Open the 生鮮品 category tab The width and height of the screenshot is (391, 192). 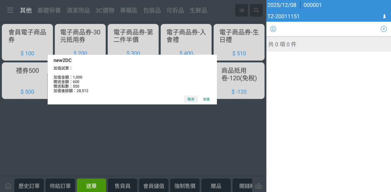pos(199,10)
